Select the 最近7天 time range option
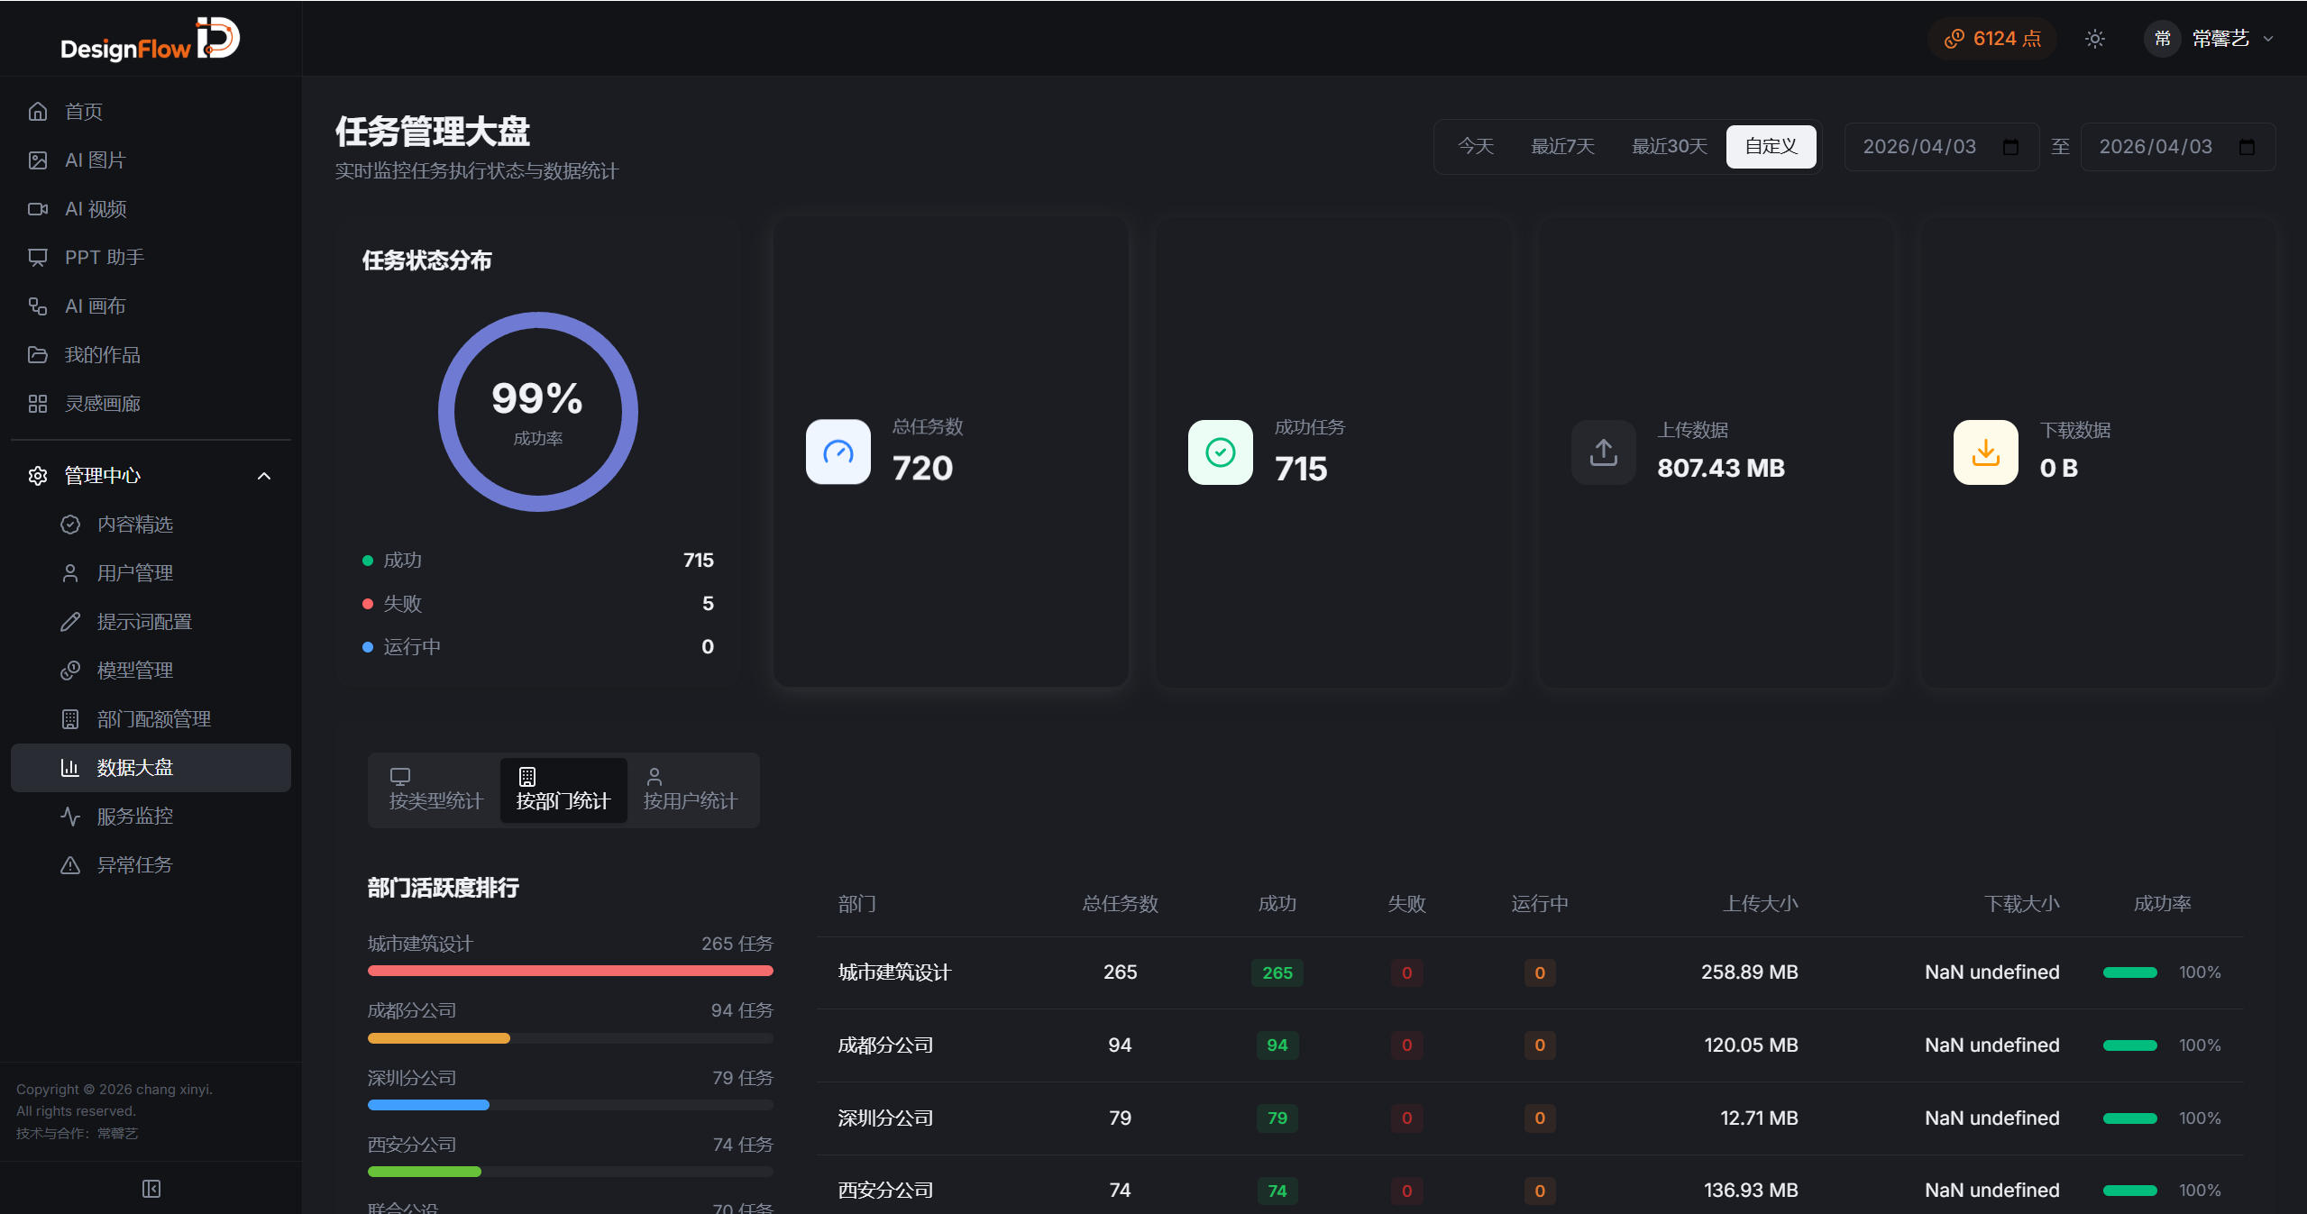This screenshot has width=2307, height=1214. 1562,146
